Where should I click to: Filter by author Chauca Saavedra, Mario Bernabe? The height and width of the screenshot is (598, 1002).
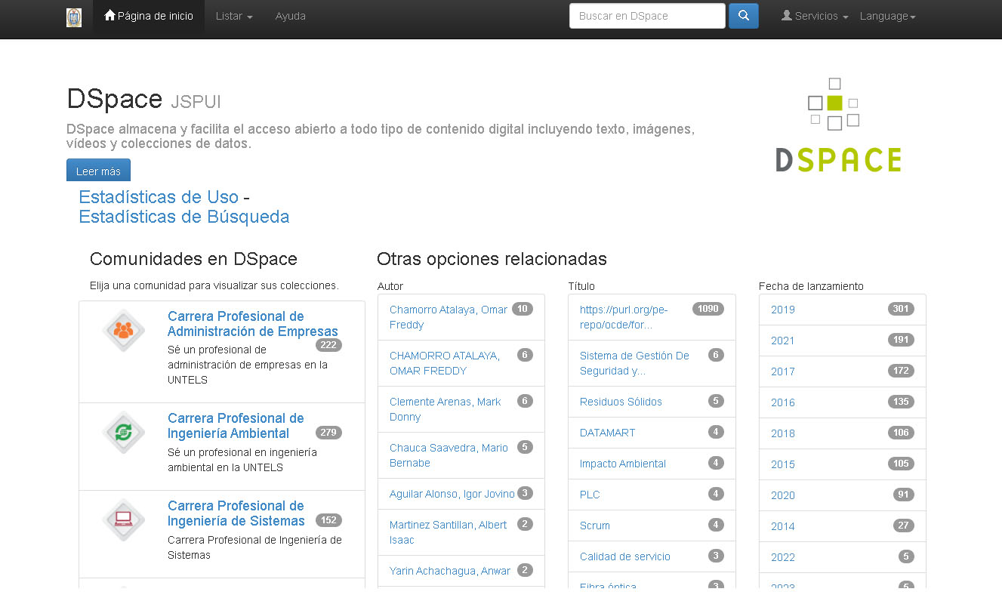pyautogui.click(x=449, y=455)
